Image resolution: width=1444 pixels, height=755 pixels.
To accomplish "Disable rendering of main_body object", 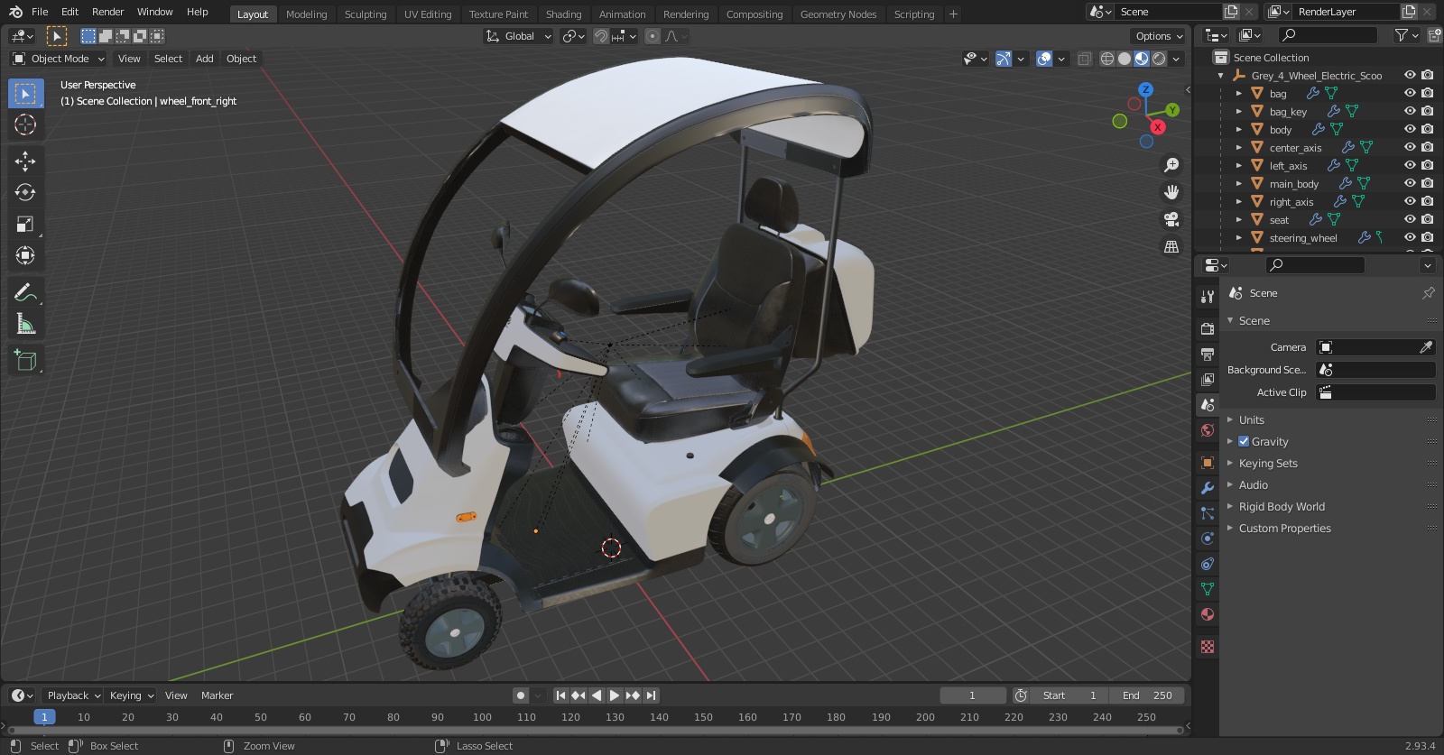I will 1427,183.
